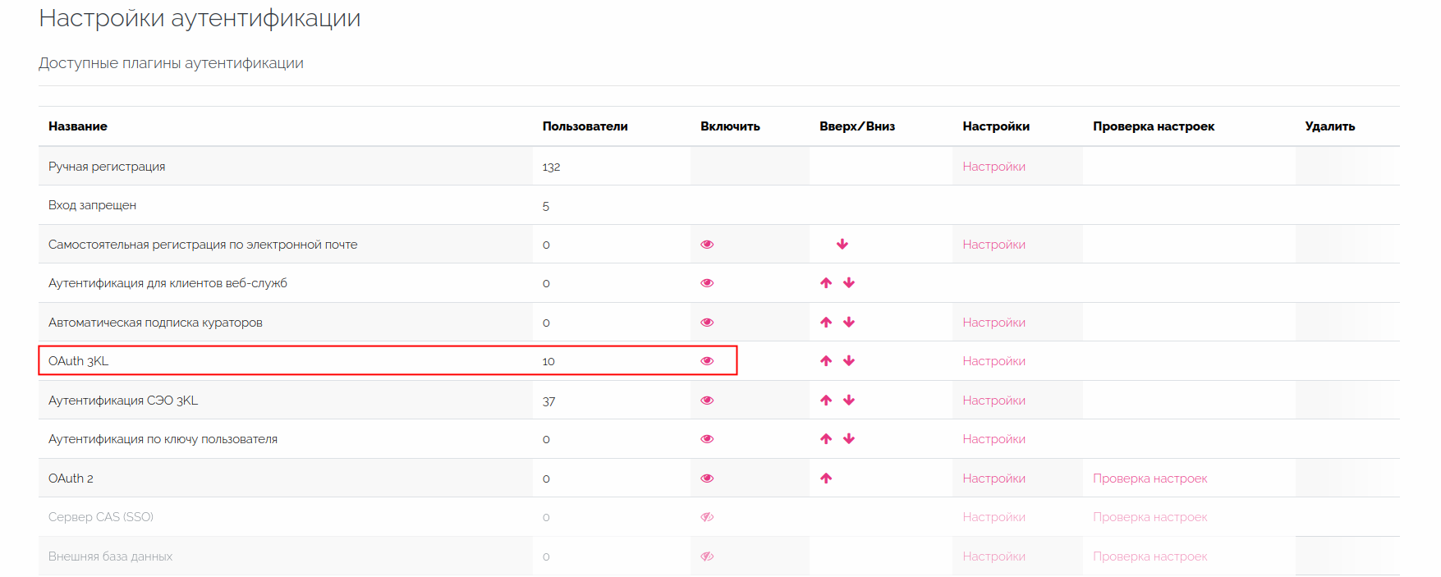This screenshot has width=1441, height=577.
Task: Disable OAuth 3KL plugin via eye icon
Action: (707, 361)
